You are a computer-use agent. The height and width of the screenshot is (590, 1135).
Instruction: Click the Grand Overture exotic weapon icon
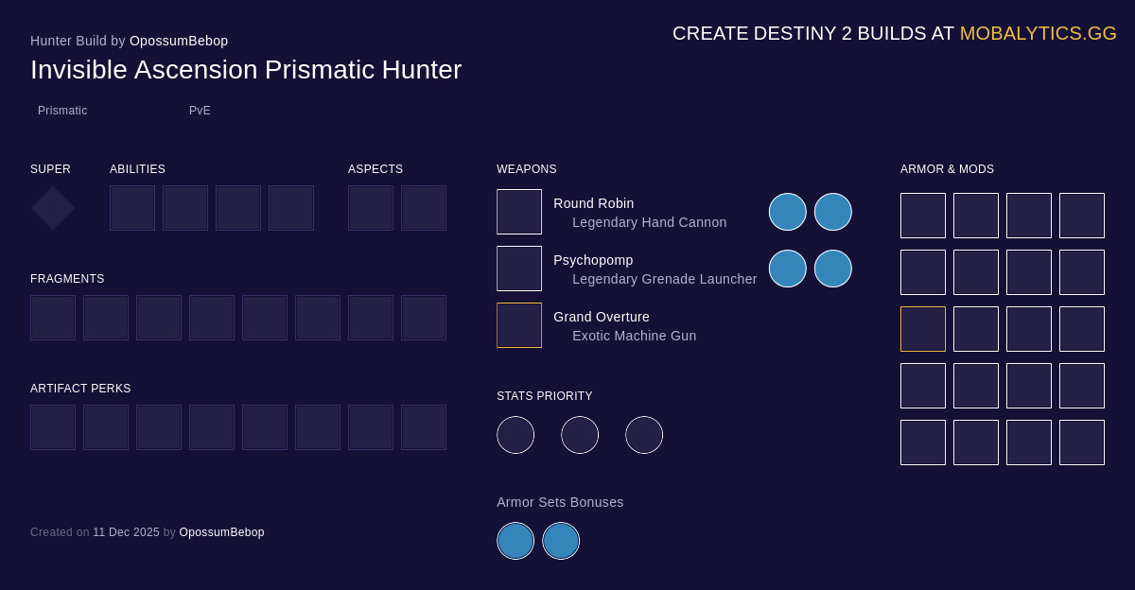519,324
